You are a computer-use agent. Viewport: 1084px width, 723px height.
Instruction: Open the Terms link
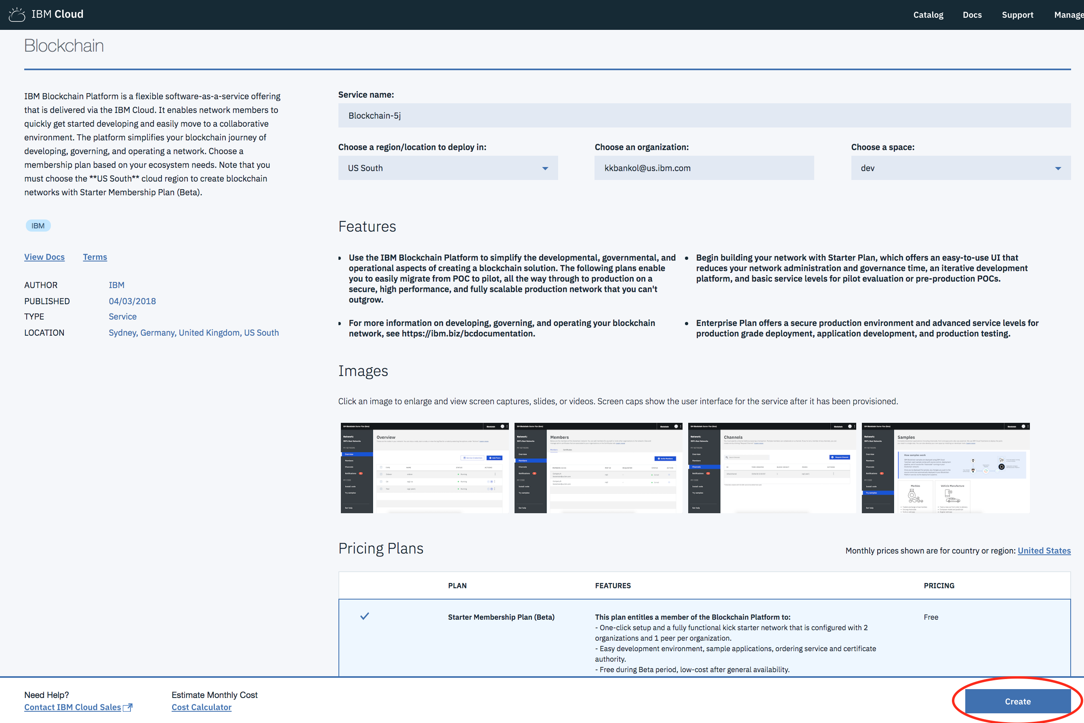tap(95, 257)
